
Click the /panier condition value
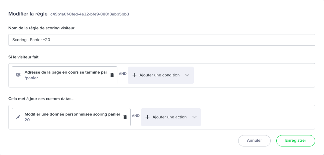(x=31, y=78)
